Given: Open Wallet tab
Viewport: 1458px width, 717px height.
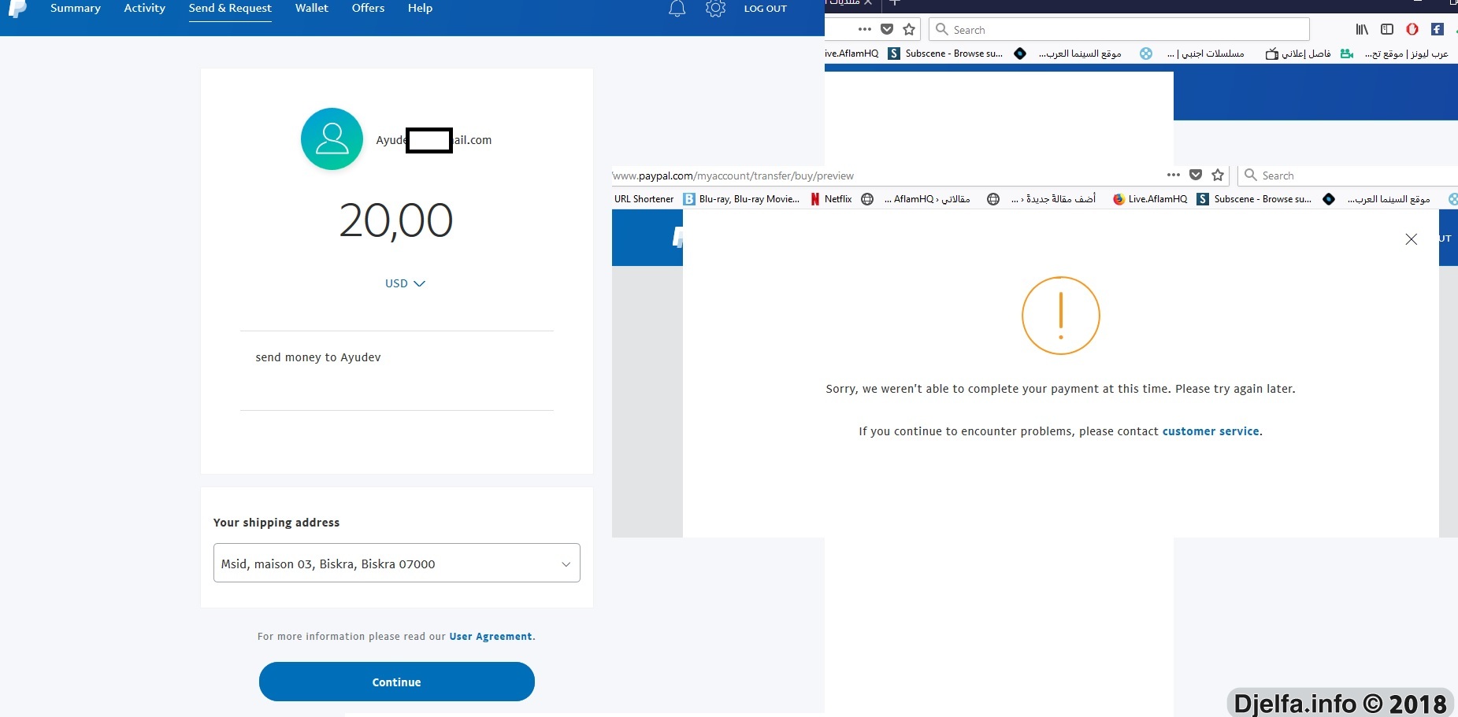Looking at the screenshot, I should coord(312,8).
